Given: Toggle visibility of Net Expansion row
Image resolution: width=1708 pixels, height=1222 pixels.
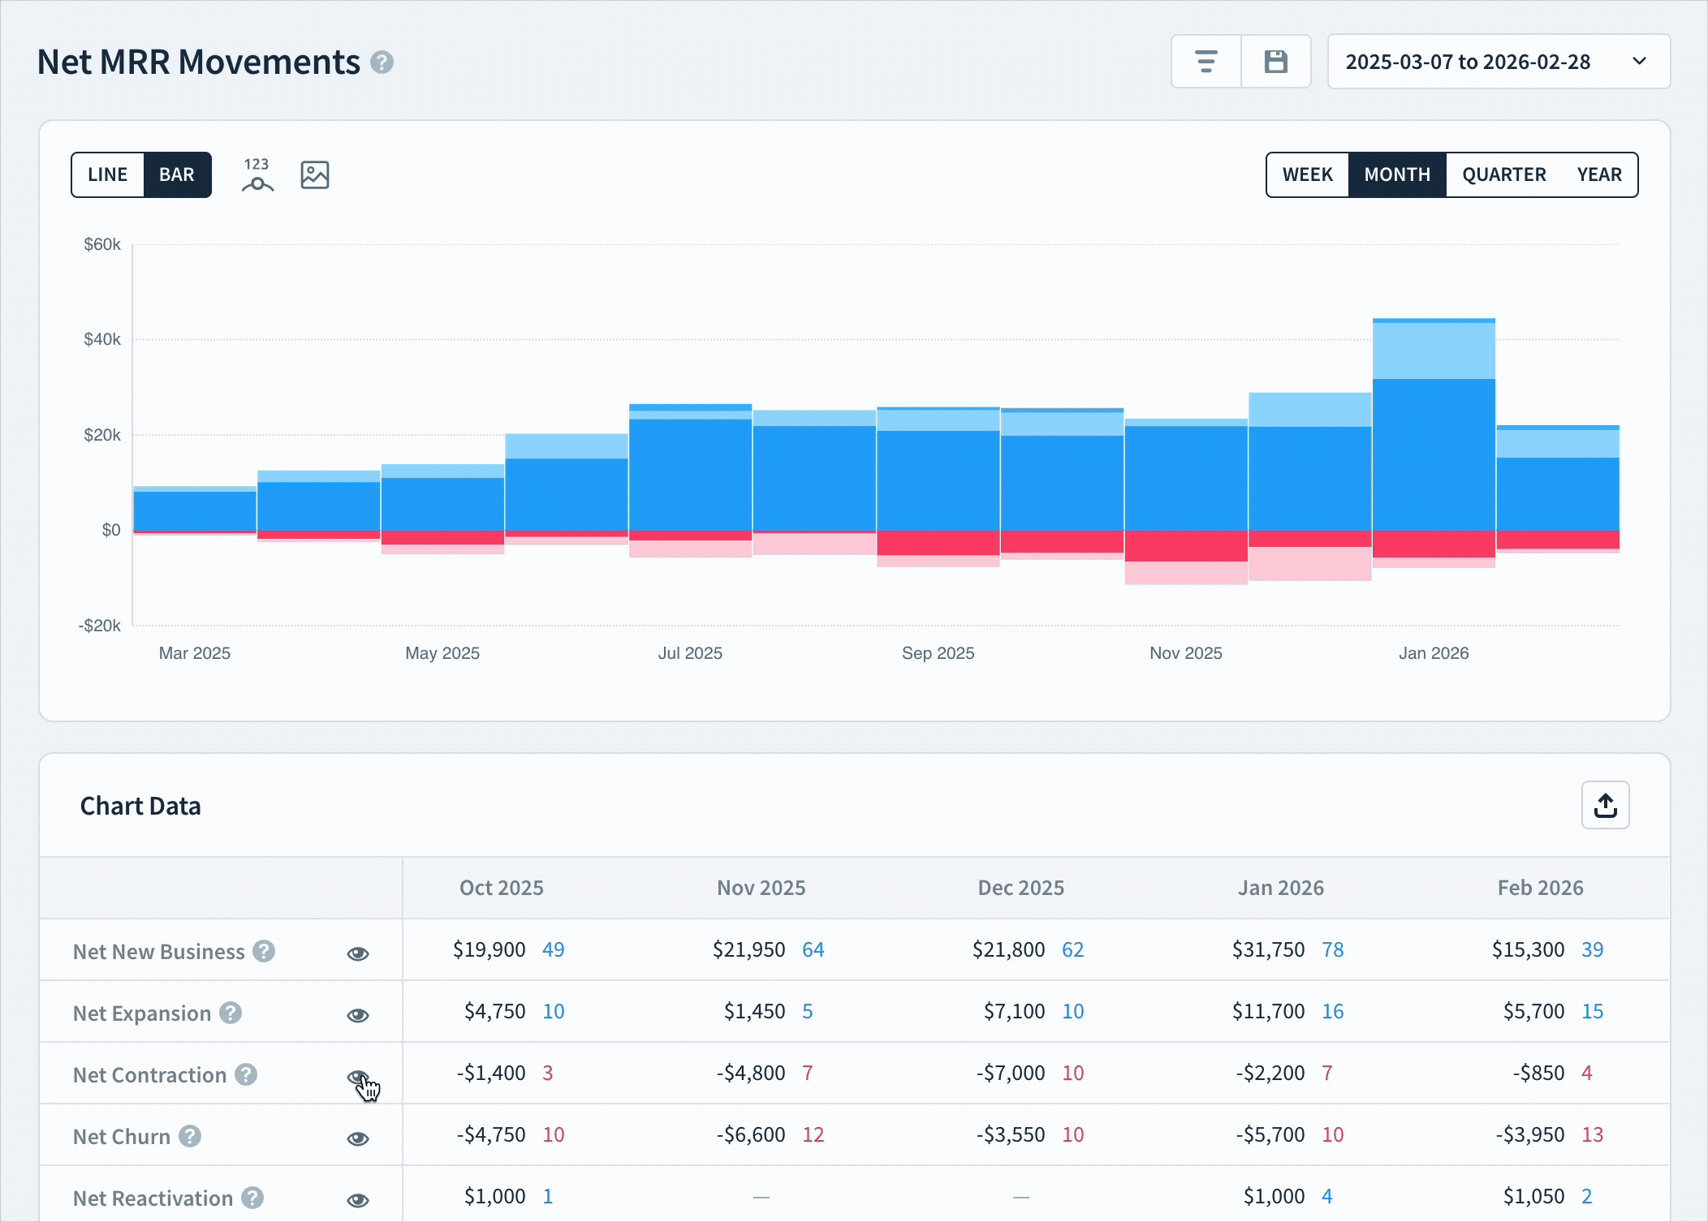Looking at the screenshot, I should click(x=357, y=1014).
